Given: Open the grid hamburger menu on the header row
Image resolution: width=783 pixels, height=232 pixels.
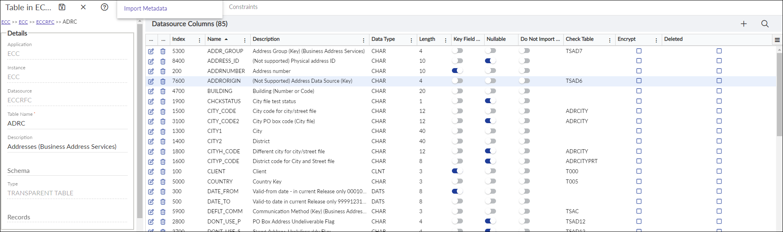Looking at the screenshot, I should [777, 40].
